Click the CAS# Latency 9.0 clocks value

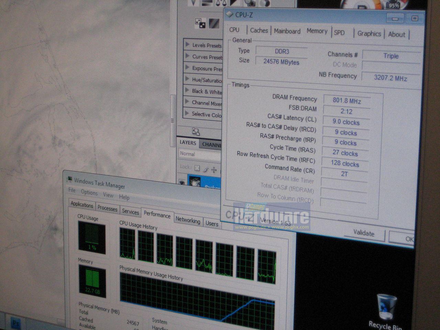pos(346,122)
